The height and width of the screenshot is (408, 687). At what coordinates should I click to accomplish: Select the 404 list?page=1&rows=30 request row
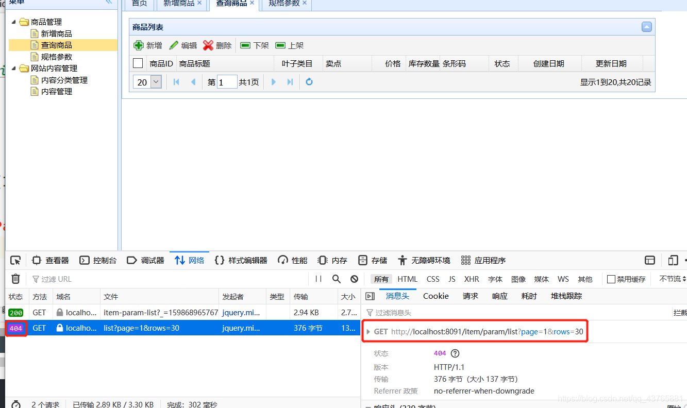[183, 328]
